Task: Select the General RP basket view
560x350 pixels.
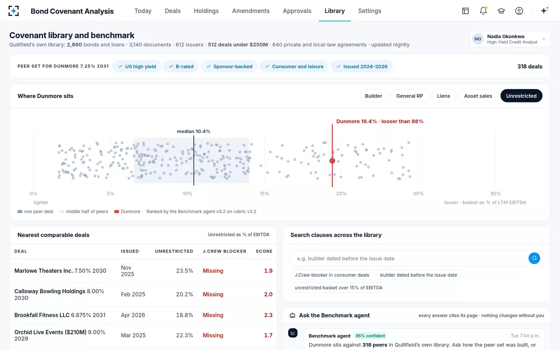Action: tap(409, 96)
